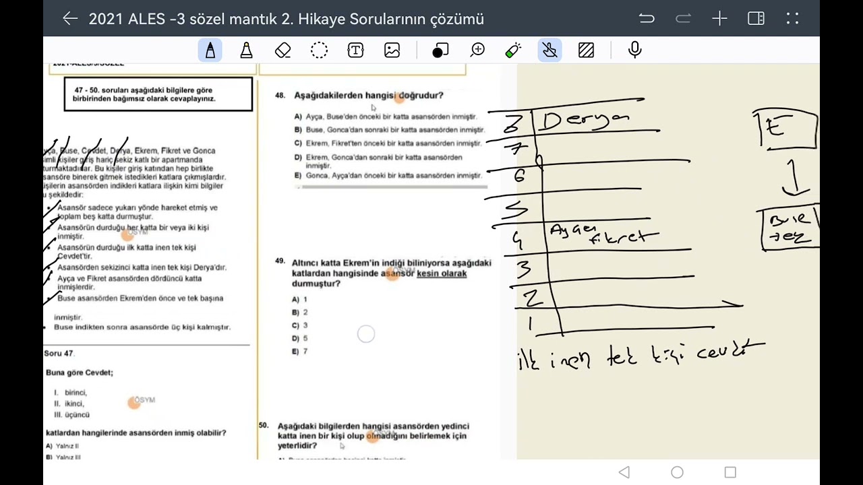Image resolution: width=863 pixels, height=485 pixels.
Task: Open the stroke color and shape picker
Action: tap(440, 50)
